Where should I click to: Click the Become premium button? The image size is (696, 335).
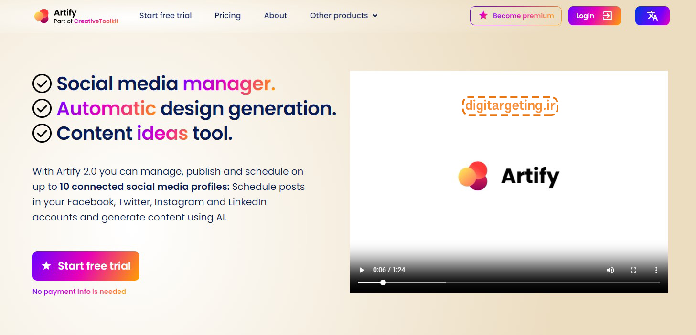(x=516, y=16)
